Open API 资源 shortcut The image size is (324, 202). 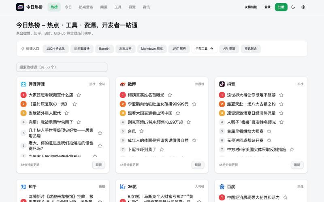[229, 49]
